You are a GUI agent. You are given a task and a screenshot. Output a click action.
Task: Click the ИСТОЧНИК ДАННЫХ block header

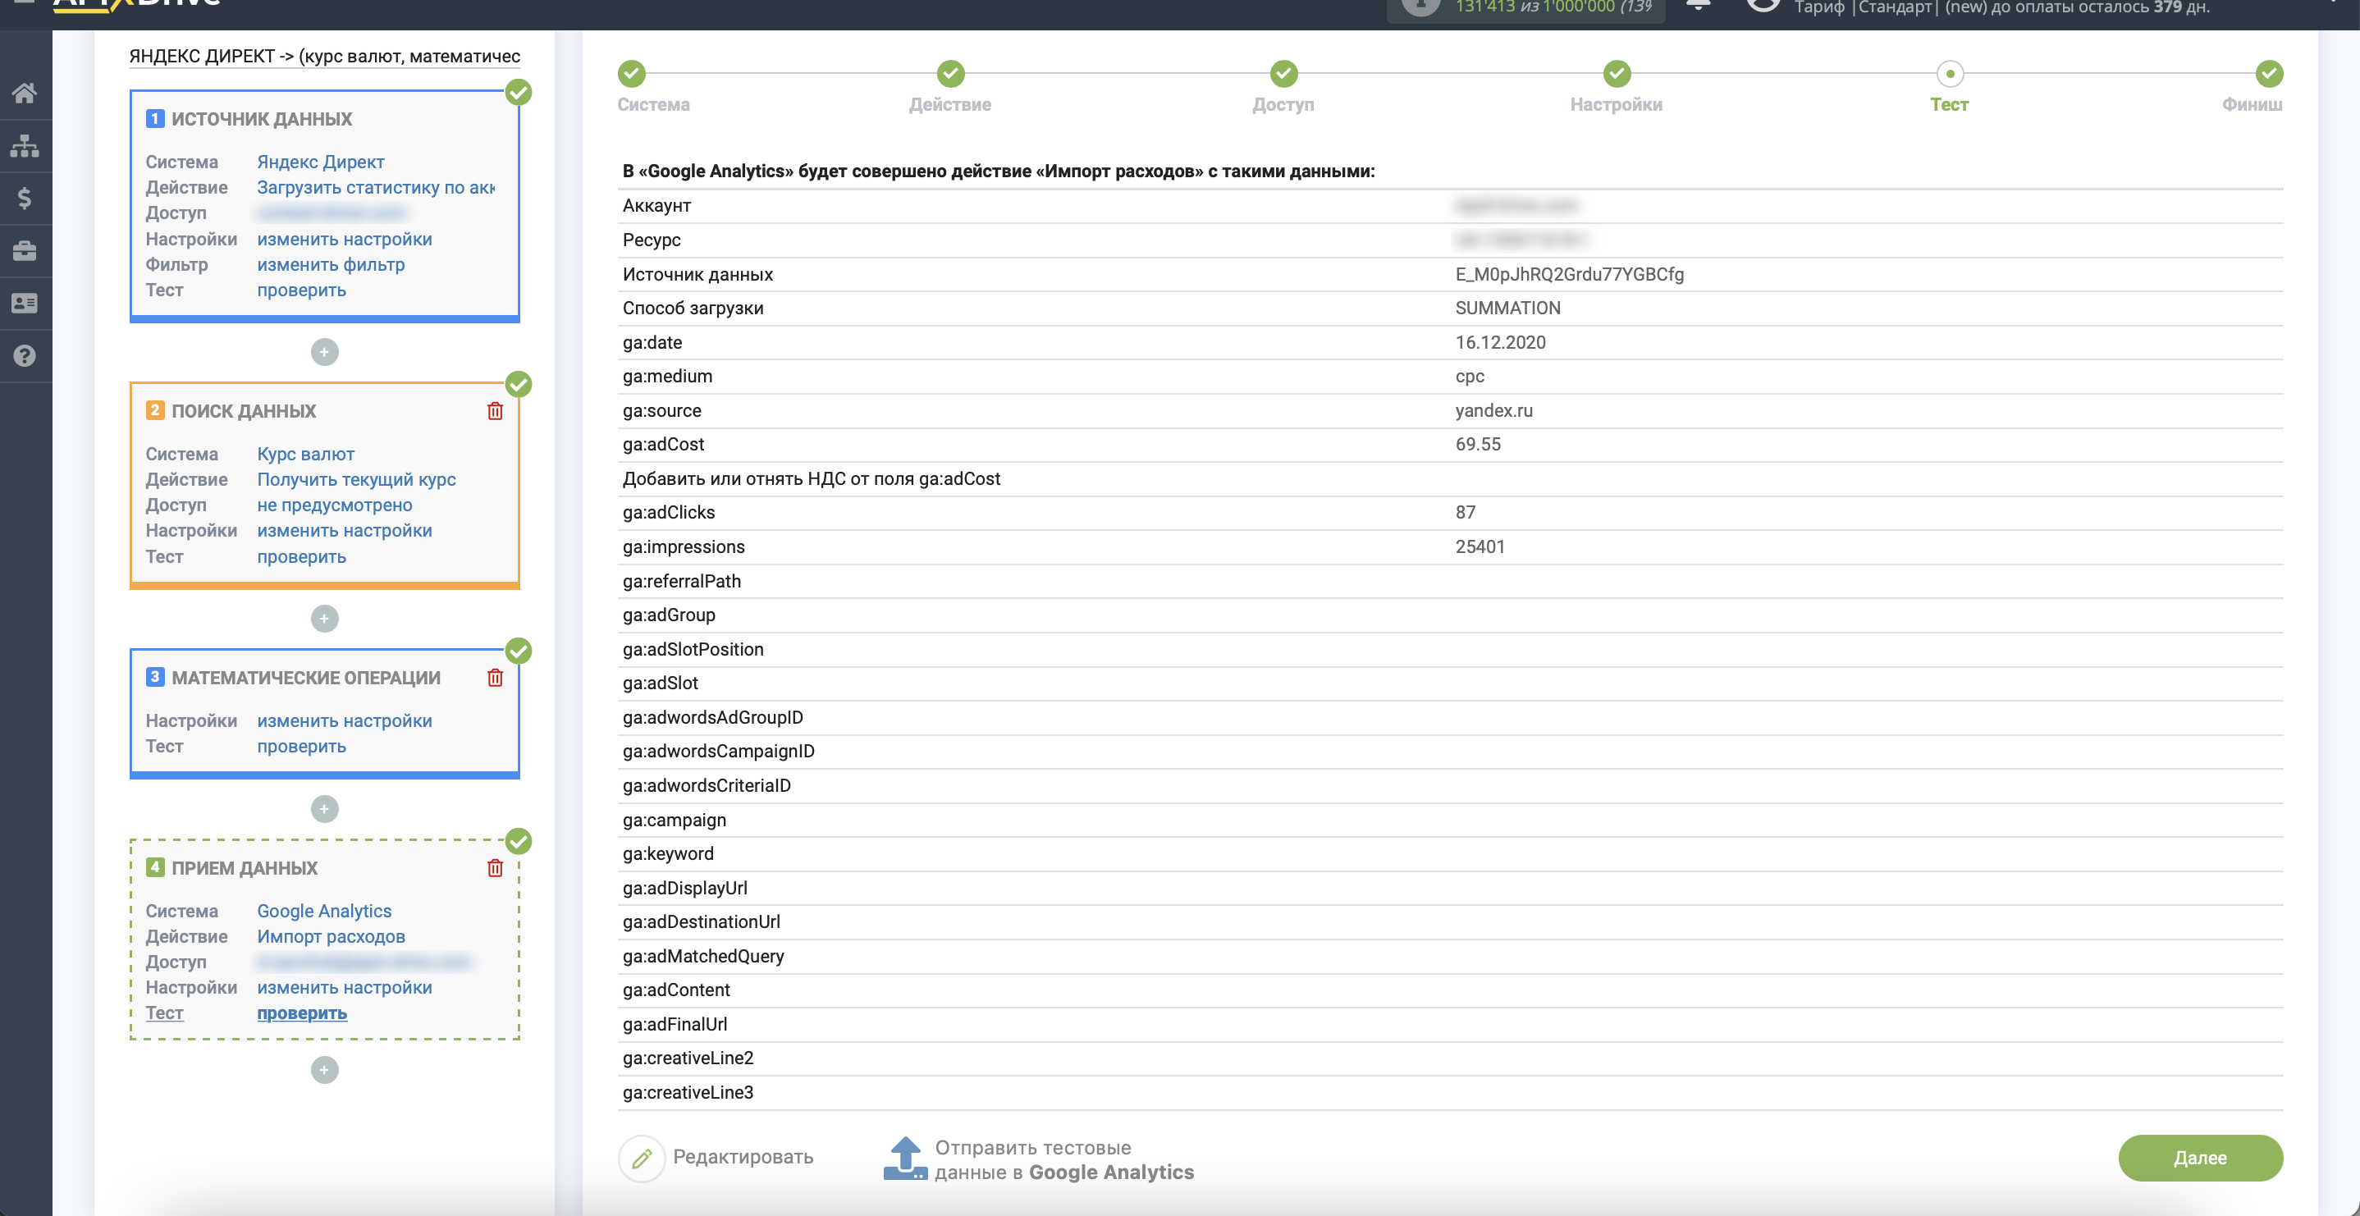pos(261,119)
